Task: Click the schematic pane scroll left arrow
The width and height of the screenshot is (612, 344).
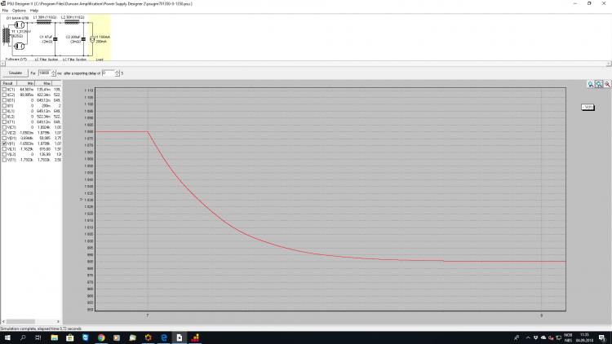Action: 2,64
